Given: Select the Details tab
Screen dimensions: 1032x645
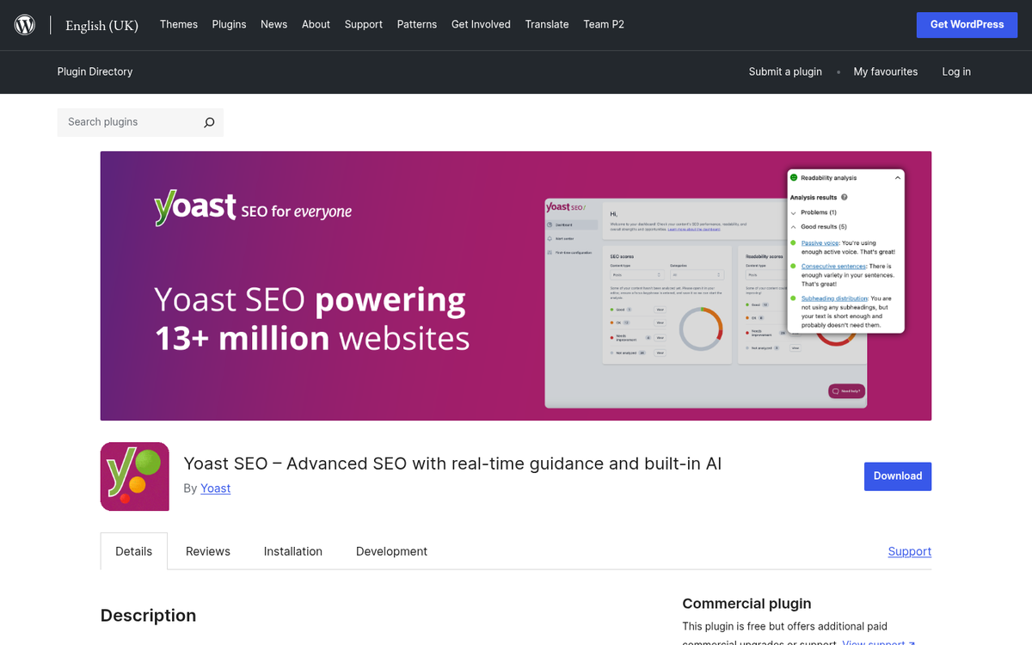Looking at the screenshot, I should click(x=133, y=551).
